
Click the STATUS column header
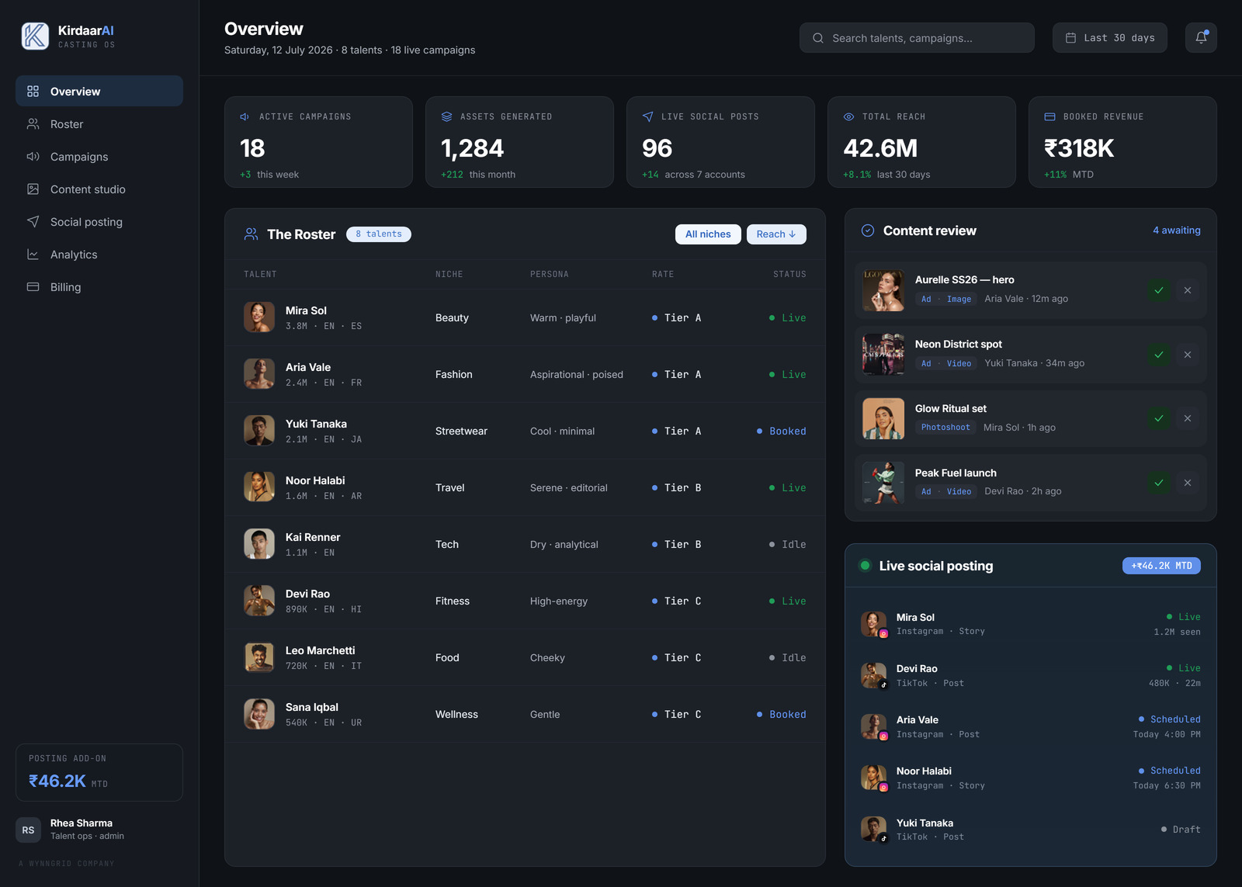tap(789, 274)
